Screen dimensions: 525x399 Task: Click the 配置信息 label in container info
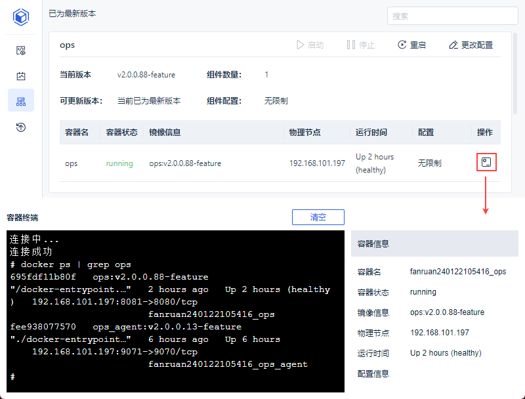click(373, 373)
